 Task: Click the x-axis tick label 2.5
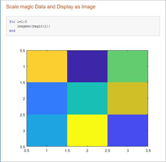point(108,151)
